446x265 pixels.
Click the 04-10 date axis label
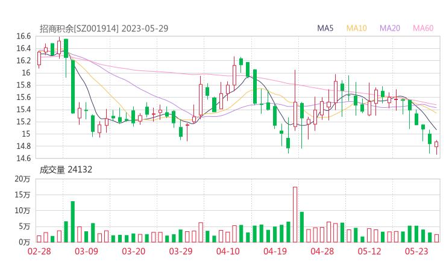point(228,251)
